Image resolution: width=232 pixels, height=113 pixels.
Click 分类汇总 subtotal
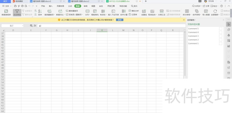click(162, 13)
